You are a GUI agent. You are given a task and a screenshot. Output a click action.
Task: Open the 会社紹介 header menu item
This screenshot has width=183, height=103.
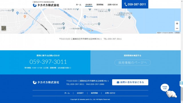tap(89, 5)
